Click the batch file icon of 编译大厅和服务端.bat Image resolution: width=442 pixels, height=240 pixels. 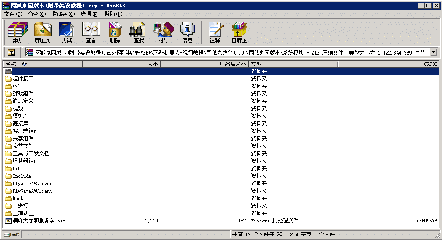click(8, 221)
